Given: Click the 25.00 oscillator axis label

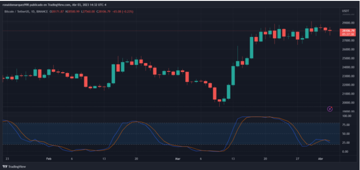Looking at the screenshot, I should coord(346,142).
